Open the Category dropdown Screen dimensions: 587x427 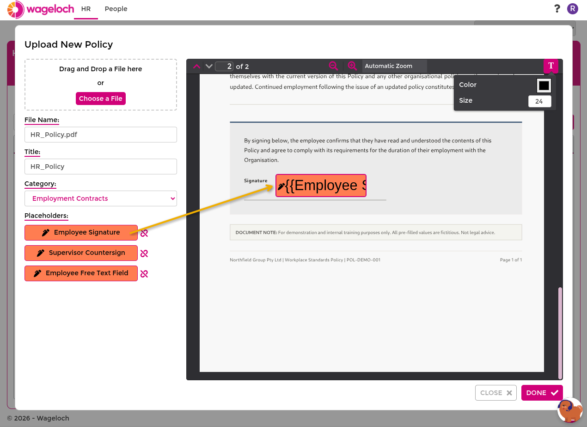[101, 198]
